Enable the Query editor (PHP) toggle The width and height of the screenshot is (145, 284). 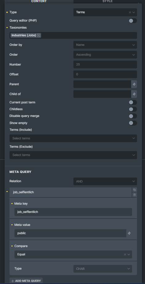click(x=133, y=21)
